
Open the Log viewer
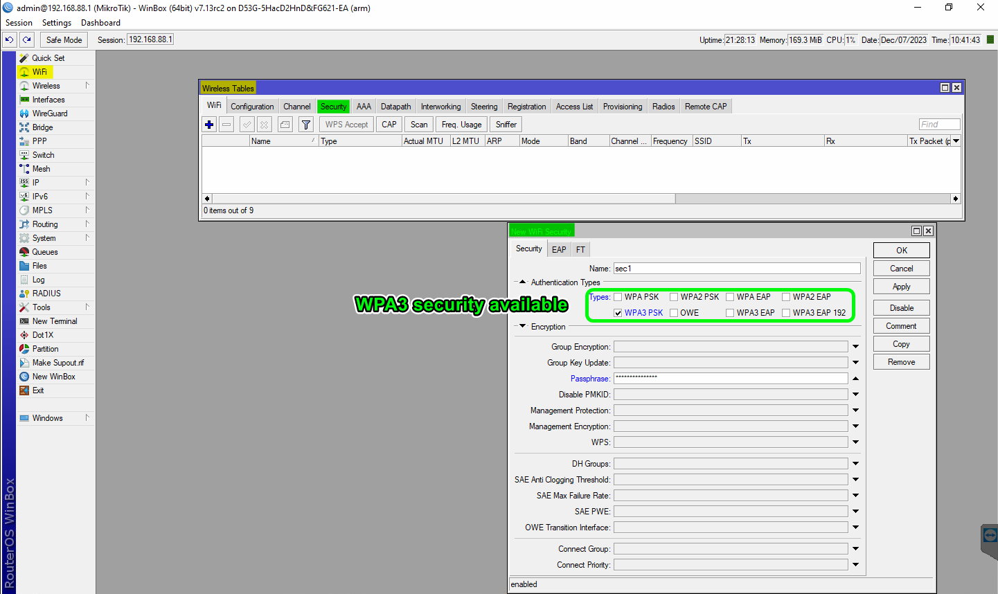[x=38, y=280]
